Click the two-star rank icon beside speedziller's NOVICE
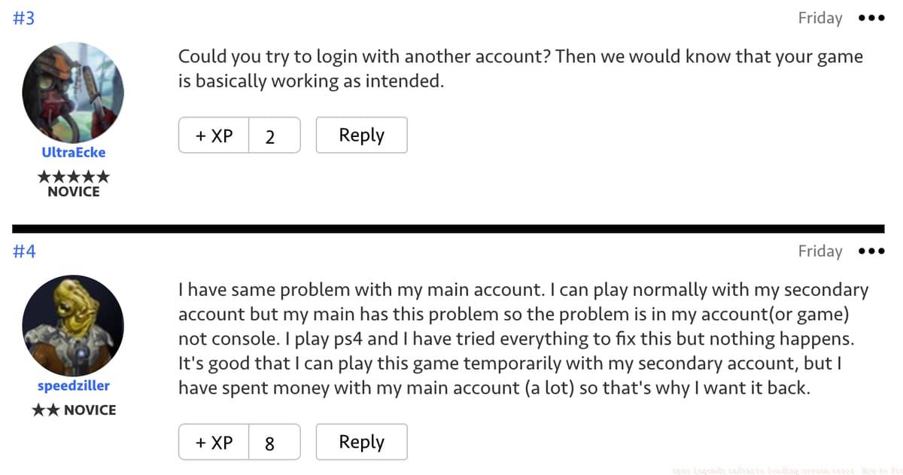Image resolution: width=903 pixels, height=475 pixels. [46, 410]
